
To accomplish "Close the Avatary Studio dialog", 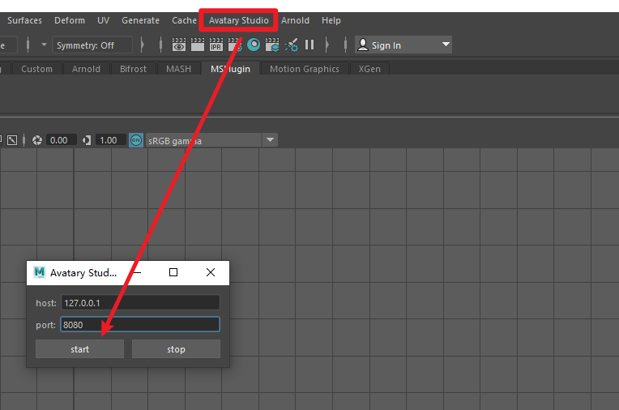I will pos(211,272).
